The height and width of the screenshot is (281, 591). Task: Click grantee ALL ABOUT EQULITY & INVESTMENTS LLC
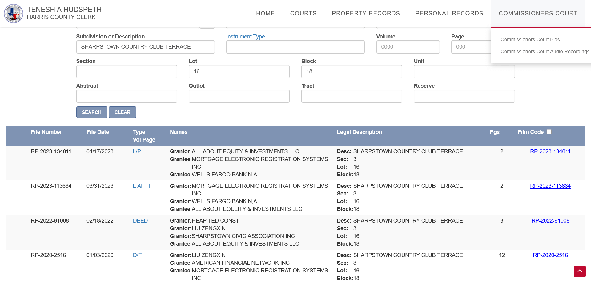coord(247,209)
